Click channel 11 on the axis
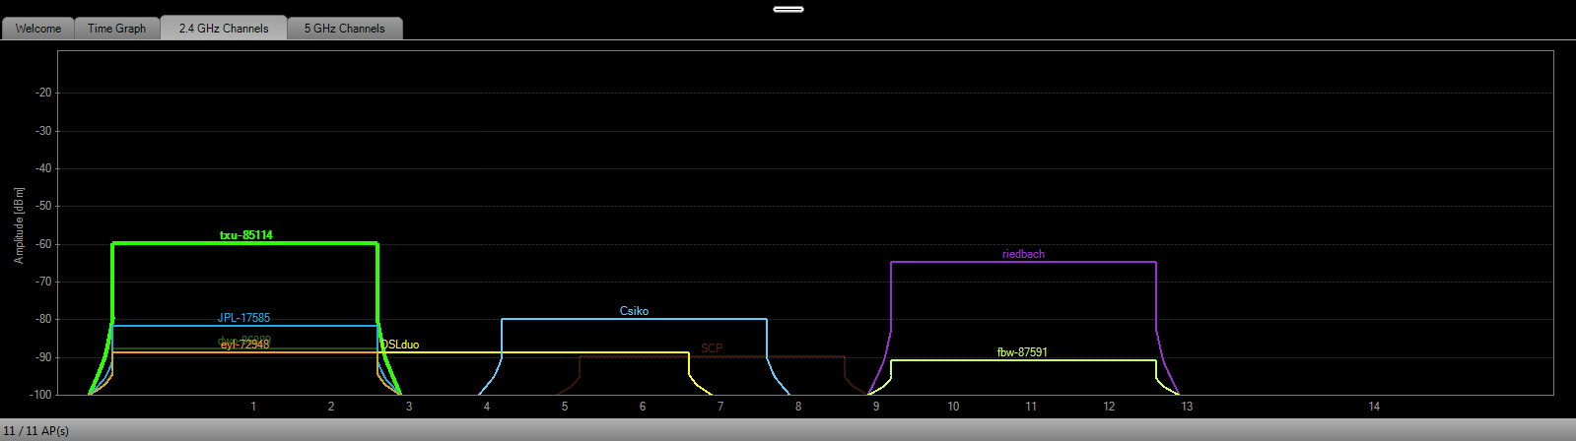 click(x=1031, y=407)
